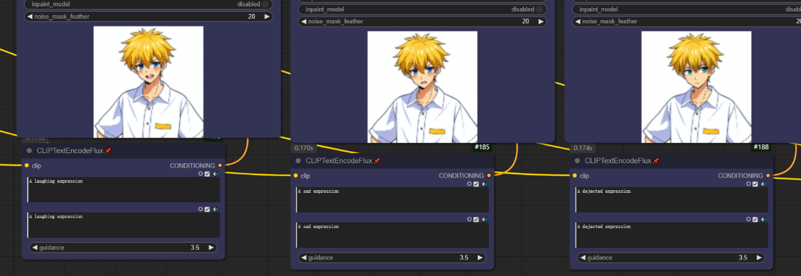Click the pin icon on the dejected expression node

click(x=656, y=161)
